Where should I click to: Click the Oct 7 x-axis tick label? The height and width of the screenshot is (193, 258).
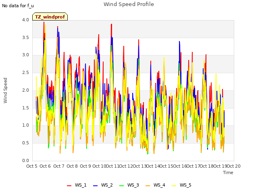59,166
